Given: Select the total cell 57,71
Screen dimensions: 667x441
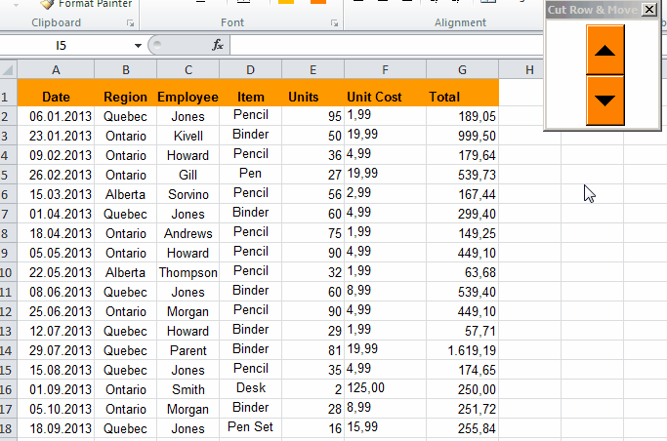Looking at the screenshot, I should coord(462,331).
